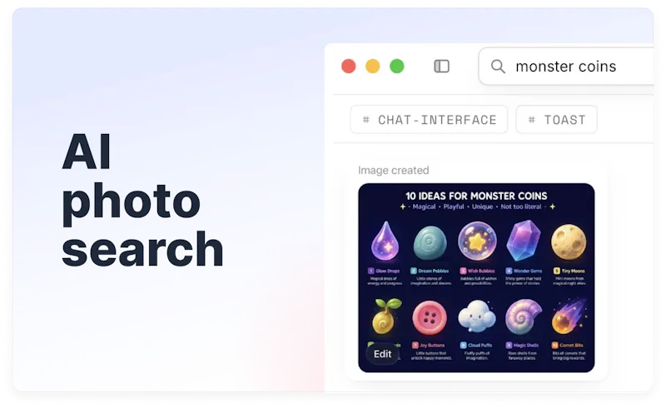Click the yellow minimize window button
This screenshot has height=408, width=666.
(373, 67)
